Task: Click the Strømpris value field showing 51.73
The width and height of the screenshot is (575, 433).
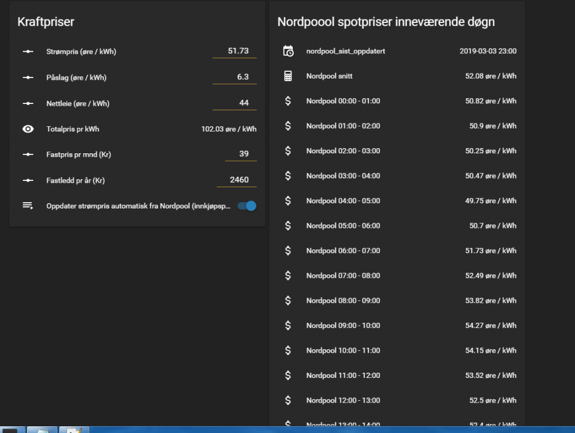Action: click(235, 51)
